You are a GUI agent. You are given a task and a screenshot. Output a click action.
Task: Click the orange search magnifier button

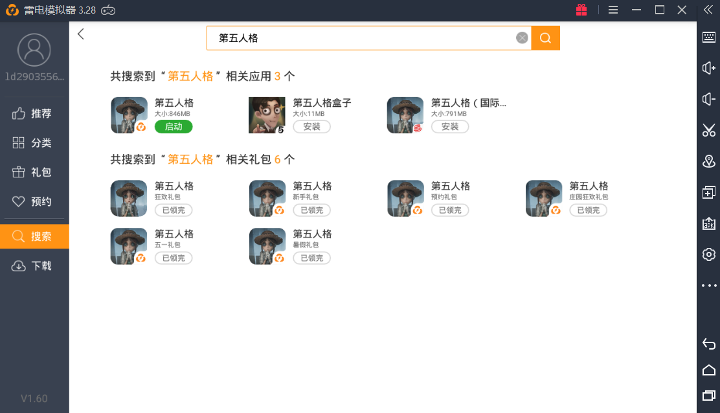[545, 38]
